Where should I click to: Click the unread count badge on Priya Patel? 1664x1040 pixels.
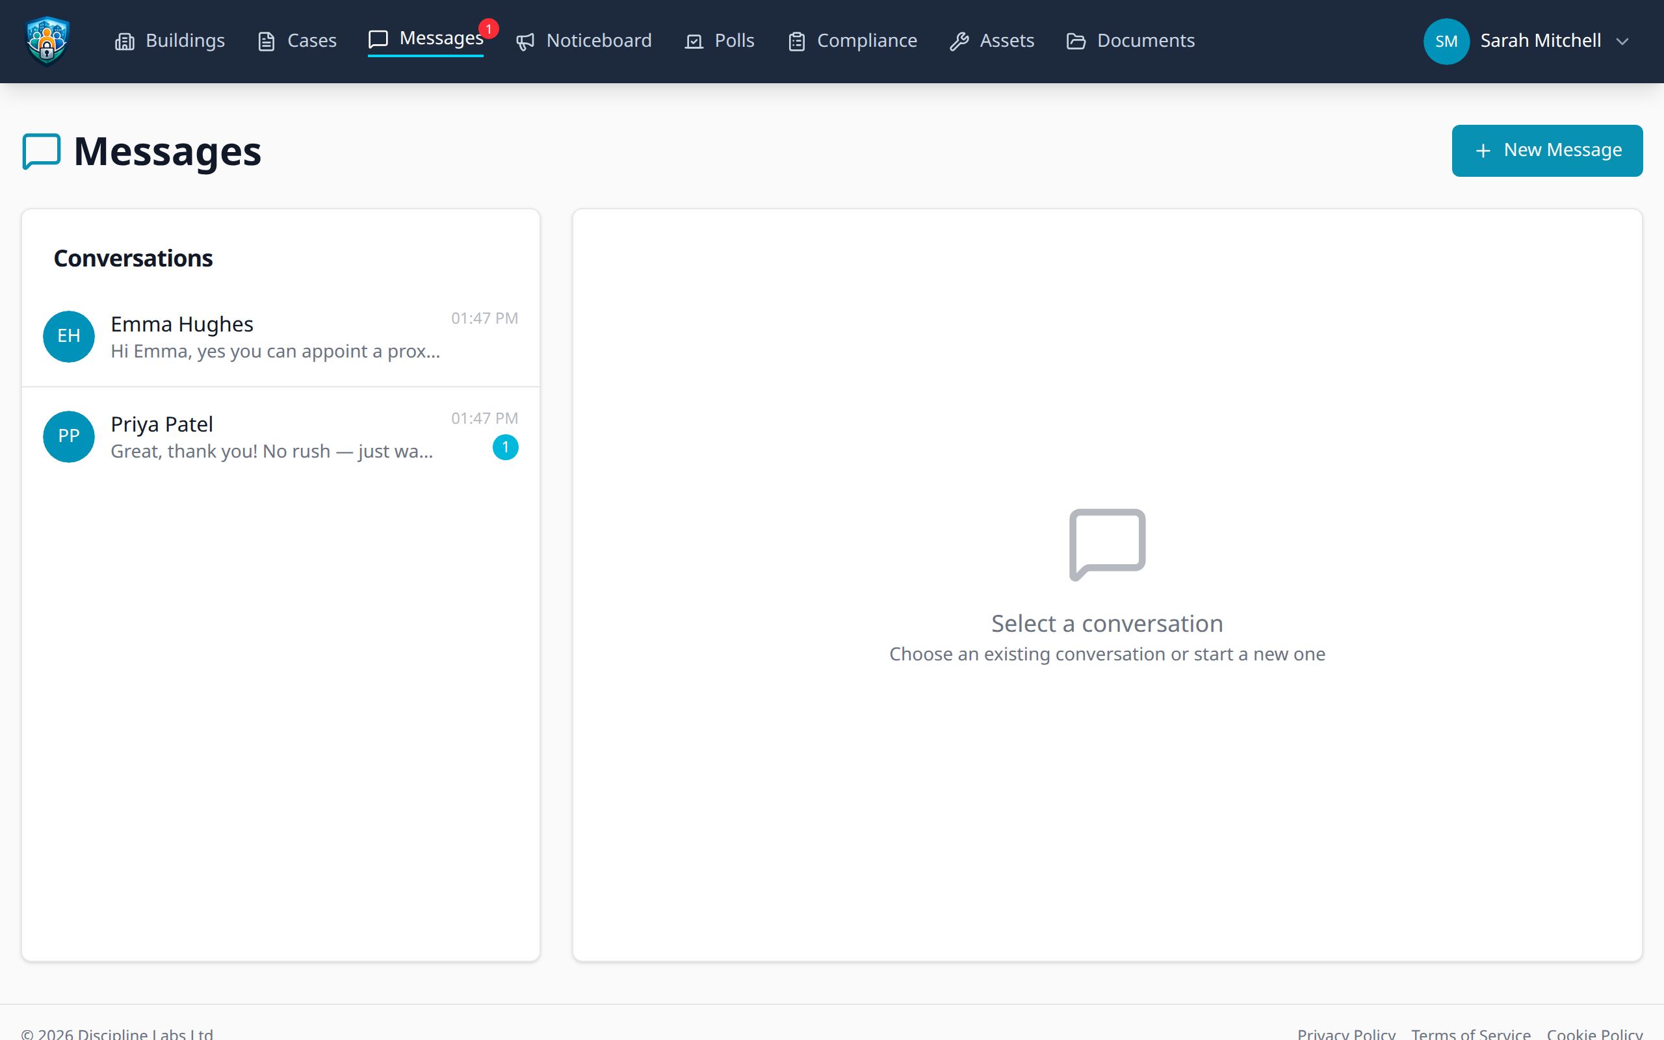(x=506, y=448)
